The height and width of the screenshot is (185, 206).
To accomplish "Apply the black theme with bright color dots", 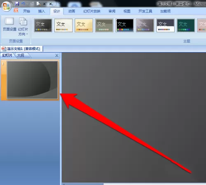I will click(124, 25).
